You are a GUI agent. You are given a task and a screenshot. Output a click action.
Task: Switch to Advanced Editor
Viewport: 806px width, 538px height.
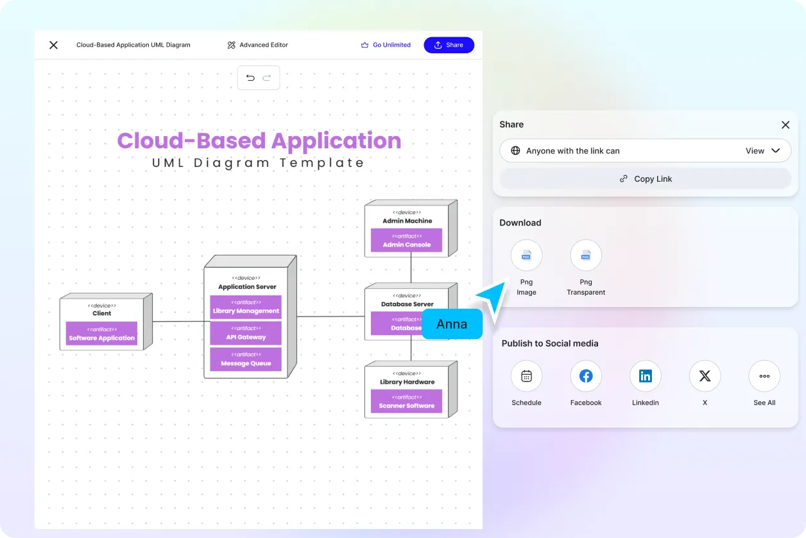click(257, 45)
